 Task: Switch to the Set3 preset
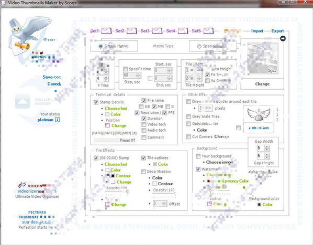(145, 31)
